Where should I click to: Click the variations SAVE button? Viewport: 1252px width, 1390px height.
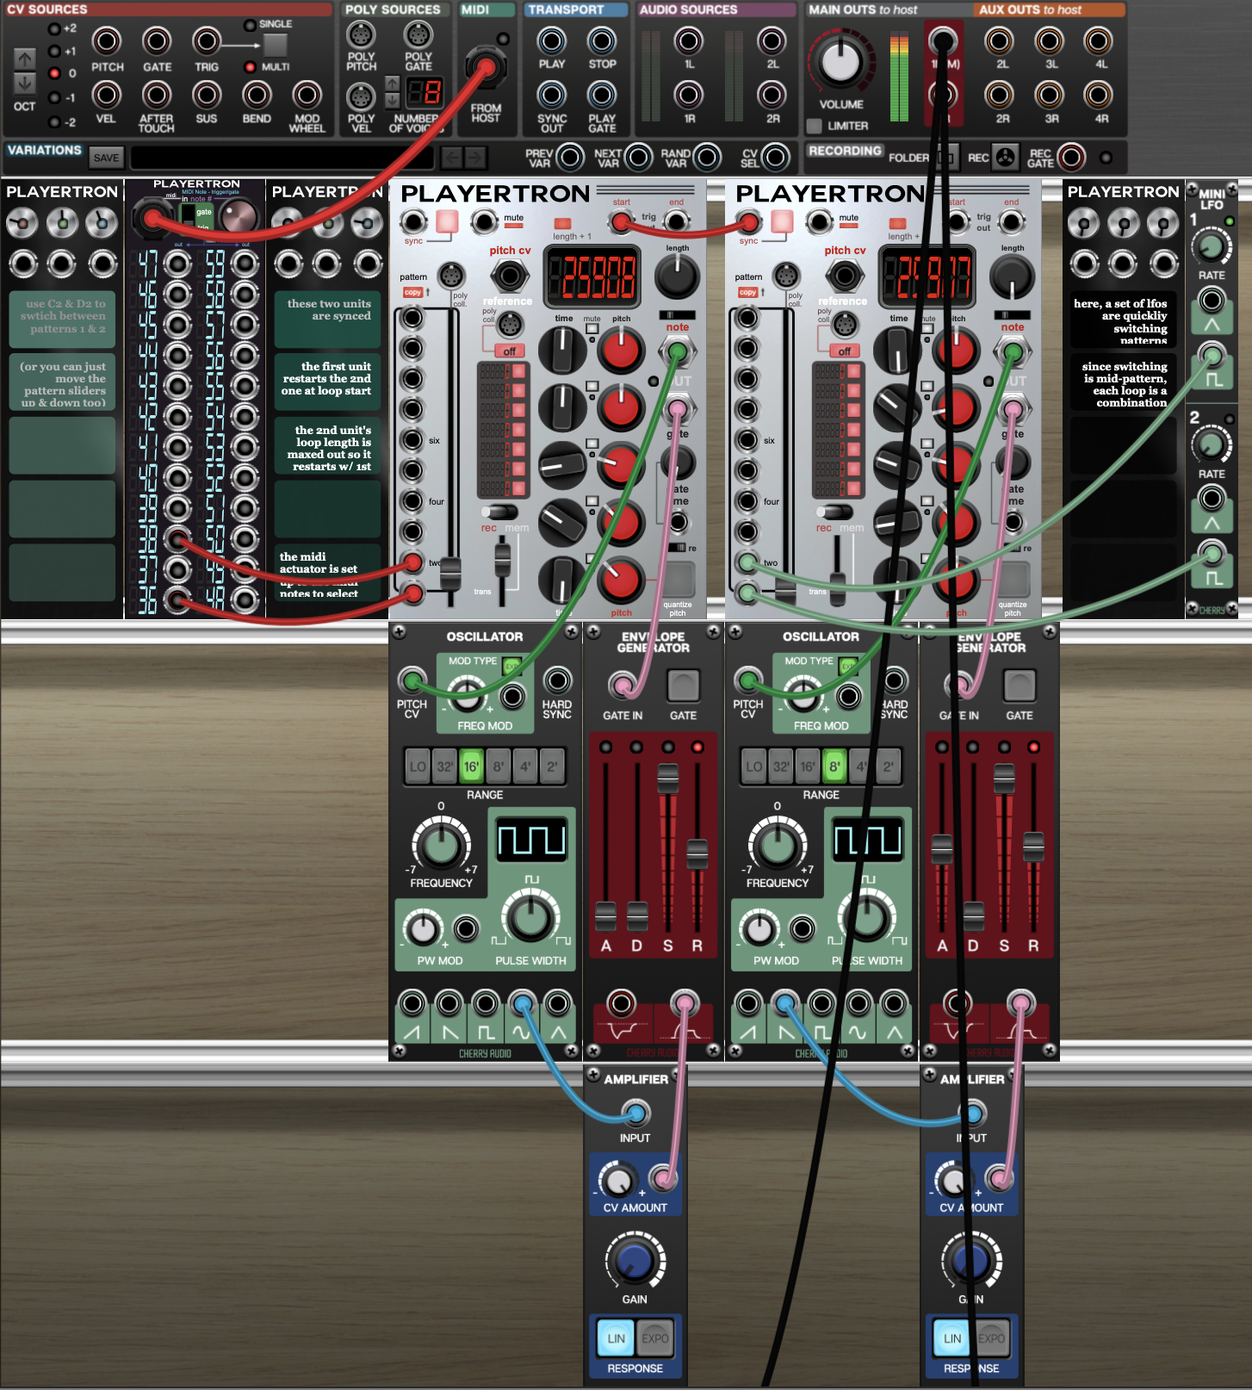pyautogui.click(x=107, y=158)
